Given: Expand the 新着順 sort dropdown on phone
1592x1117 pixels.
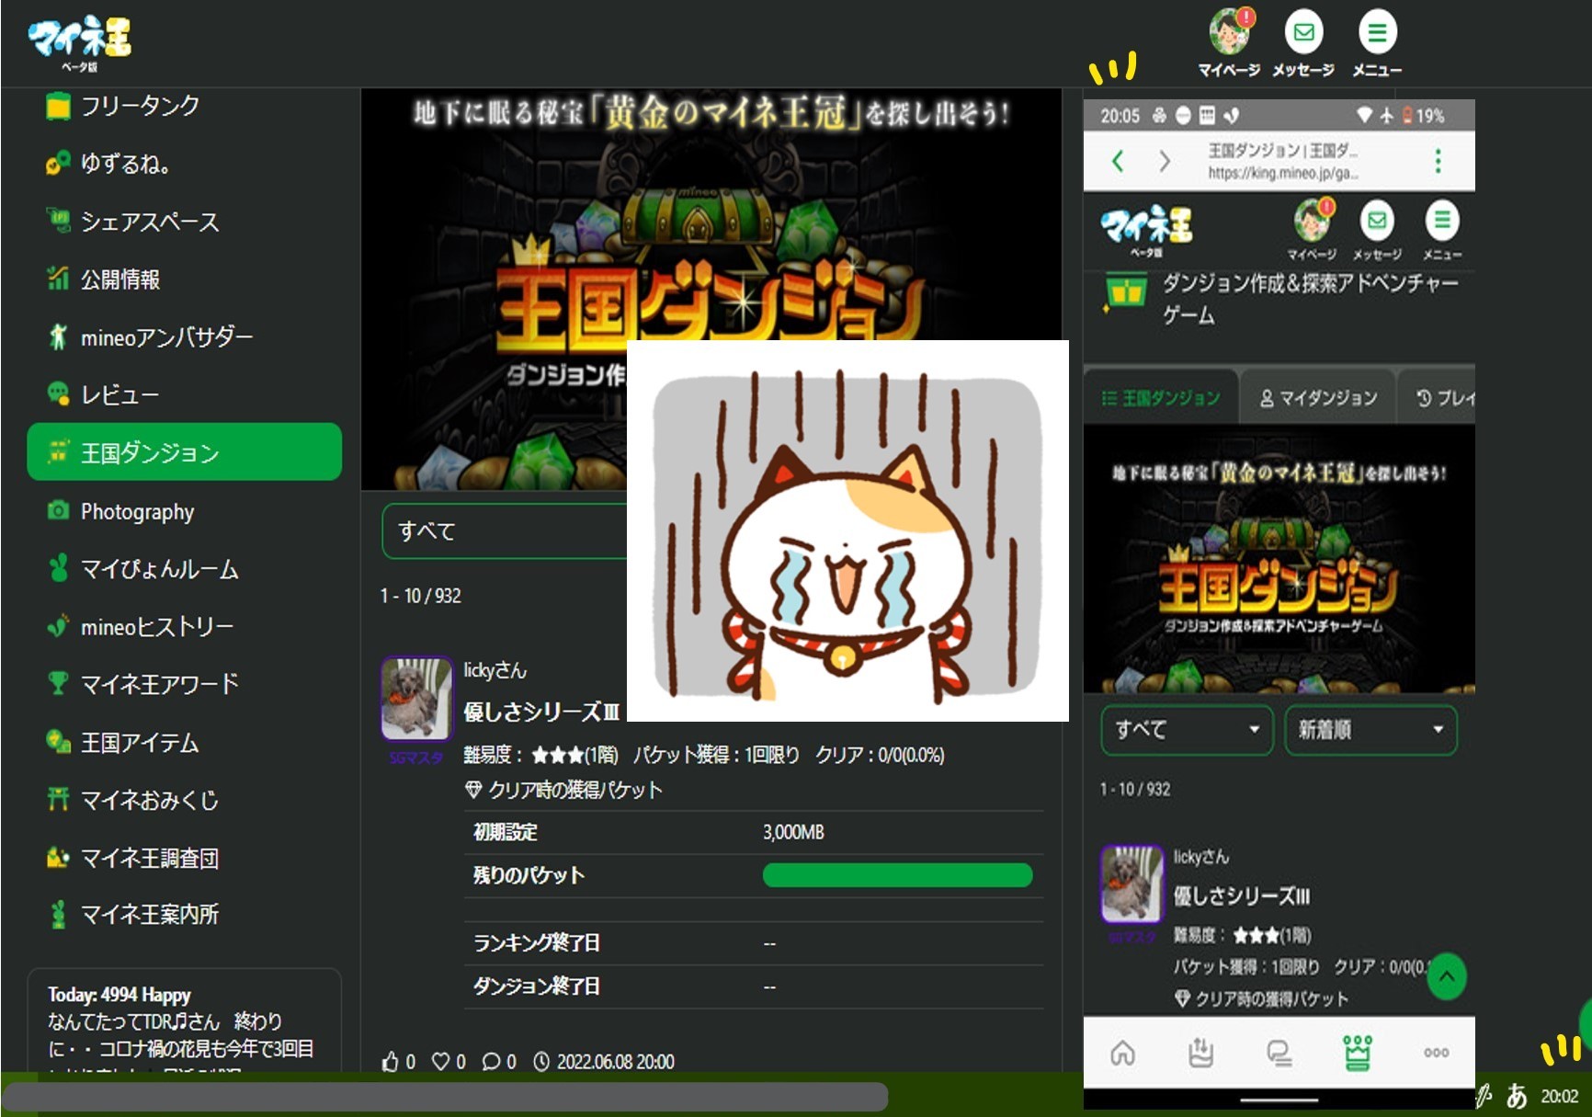Looking at the screenshot, I should click(1370, 730).
